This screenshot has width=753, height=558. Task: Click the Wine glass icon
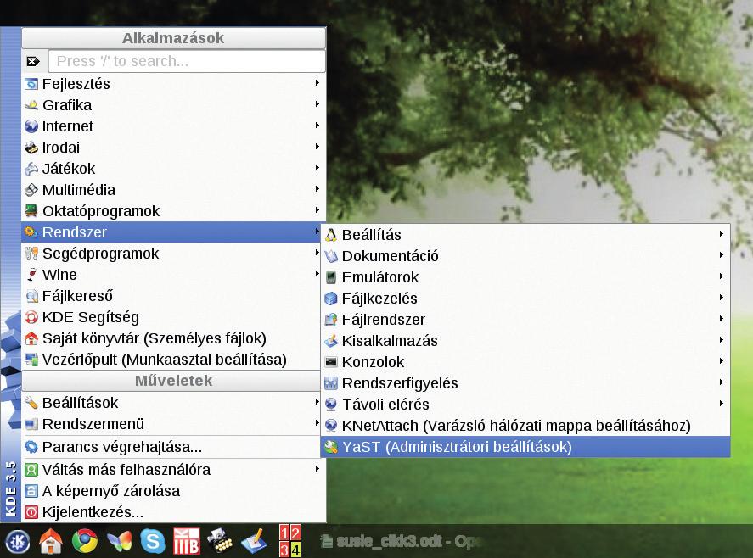click(x=31, y=275)
